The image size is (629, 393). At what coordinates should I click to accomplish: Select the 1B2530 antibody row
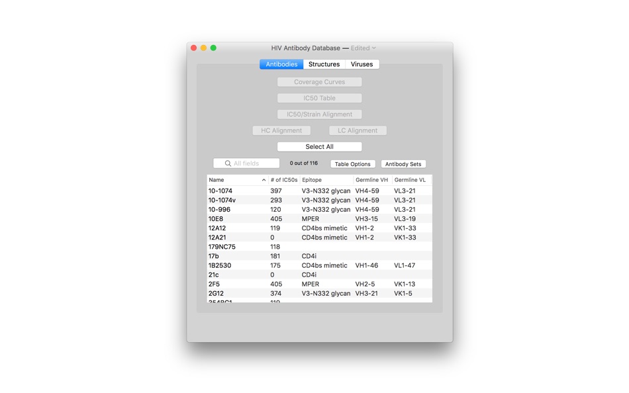[319, 265]
